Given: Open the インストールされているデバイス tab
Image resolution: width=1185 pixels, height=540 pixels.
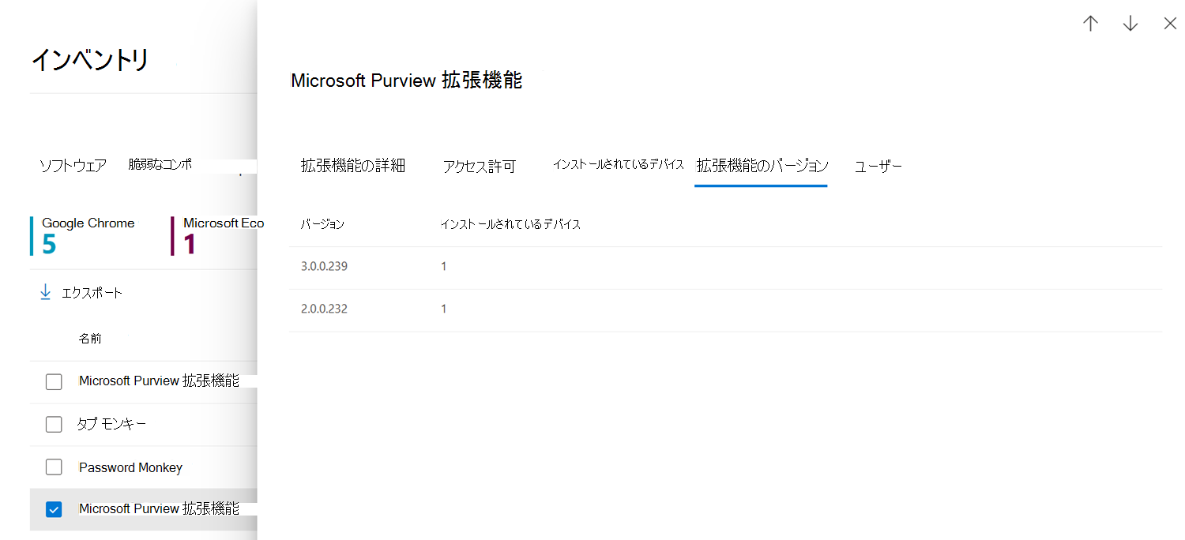Looking at the screenshot, I should tap(618, 164).
